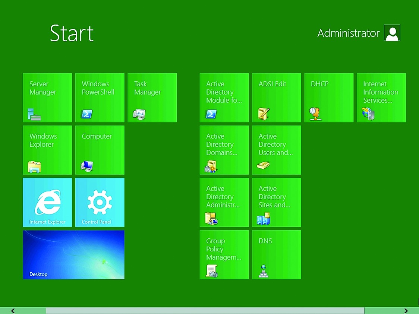Launch Internet Information Services tile
The height and width of the screenshot is (314, 419).
381,98
